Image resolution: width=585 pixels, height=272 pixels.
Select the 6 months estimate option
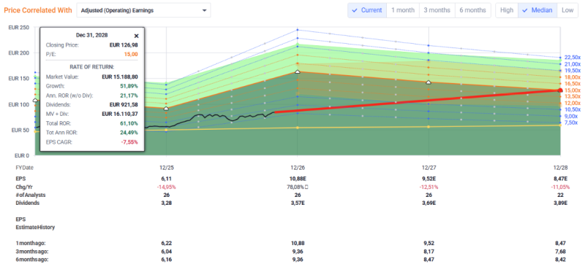click(x=472, y=10)
